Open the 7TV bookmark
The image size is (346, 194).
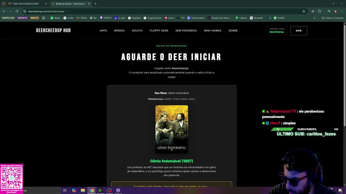tap(181, 18)
